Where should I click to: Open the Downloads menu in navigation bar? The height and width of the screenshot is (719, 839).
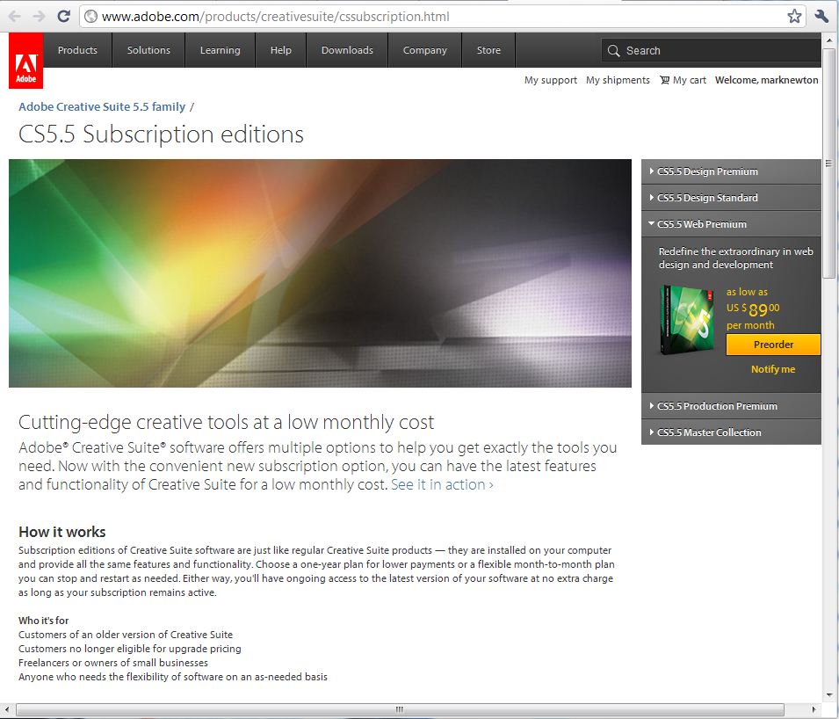pyautogui.click(x=347, y=50)
